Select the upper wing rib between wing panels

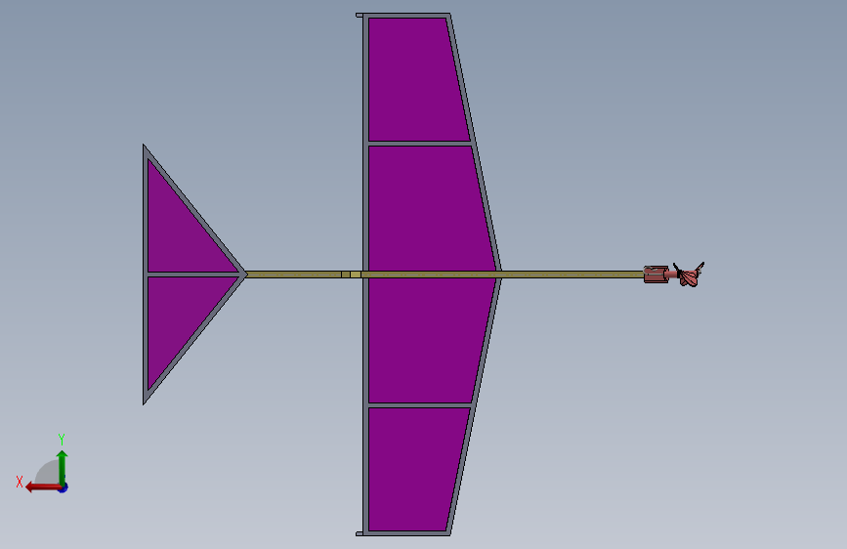coord(420,144)
